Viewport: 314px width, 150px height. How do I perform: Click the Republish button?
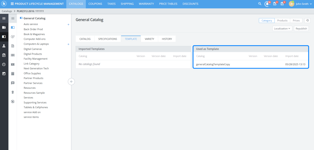(301, 28)
